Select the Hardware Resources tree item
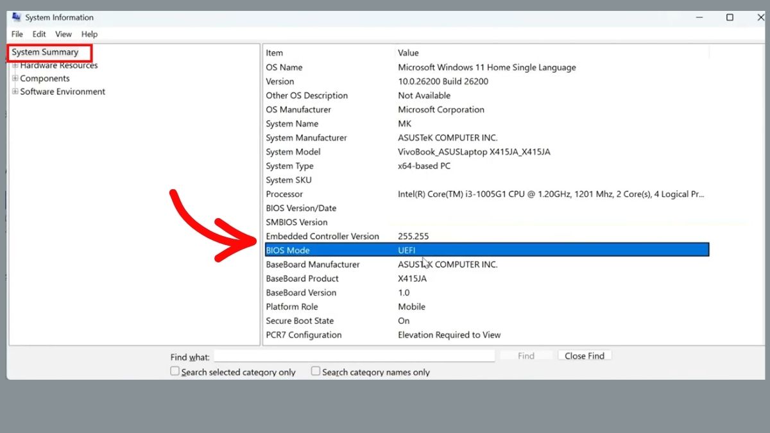This screenshot has height=433, width=770. (x=59, y=65)
